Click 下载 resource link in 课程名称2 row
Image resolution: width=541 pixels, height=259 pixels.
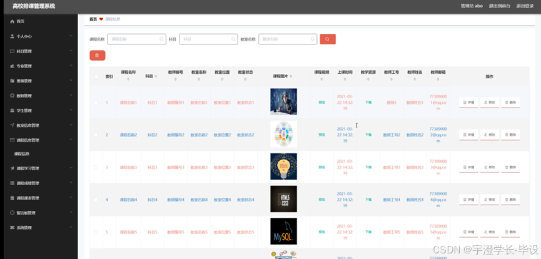click(368, 135)
